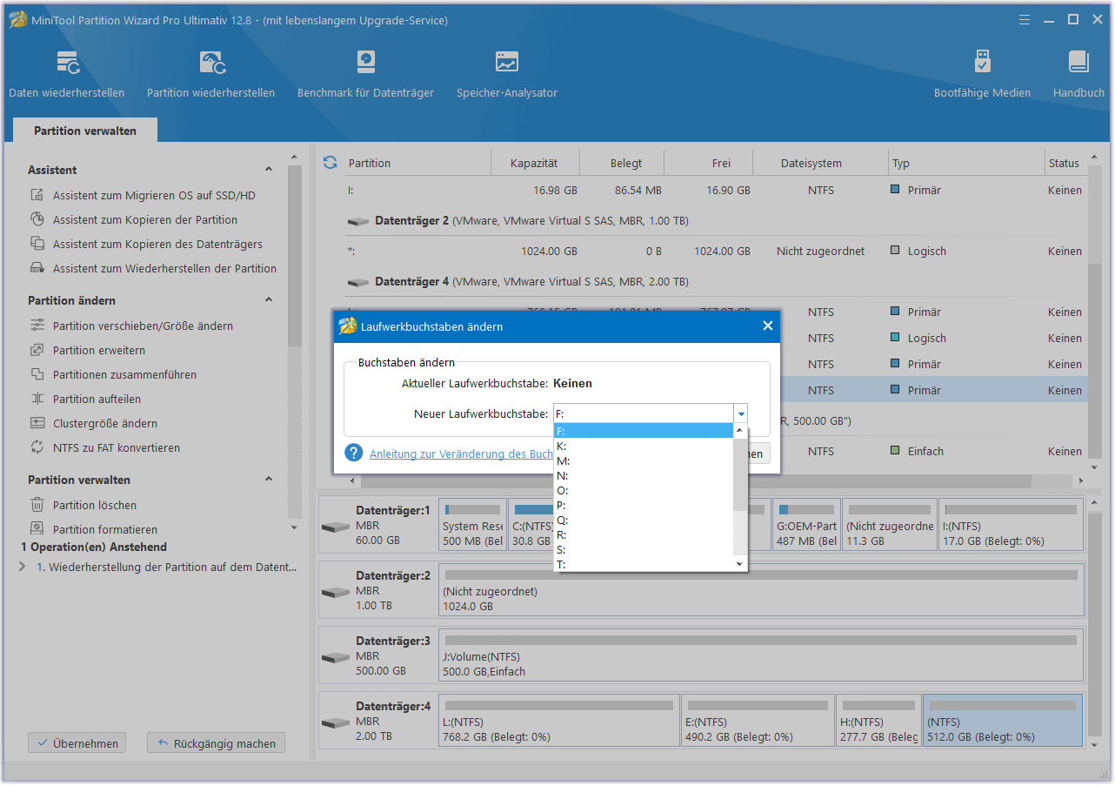
Task: Click the drive letter list scrollbar thumb
Action: point(740,474)
